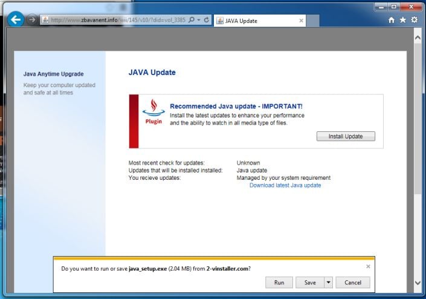Image resolution: width=426 pixels, height=299 pixels.
Task: Click 'Updates that will be installed installed:' label
Action: (175, 171)
